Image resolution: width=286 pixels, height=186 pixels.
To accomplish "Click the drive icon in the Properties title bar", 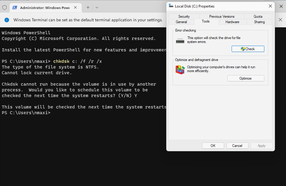I will (x=171, y=6).
